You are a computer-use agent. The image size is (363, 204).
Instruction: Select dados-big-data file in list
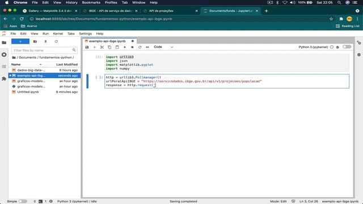pyautogui.click(x=44, y=70)
